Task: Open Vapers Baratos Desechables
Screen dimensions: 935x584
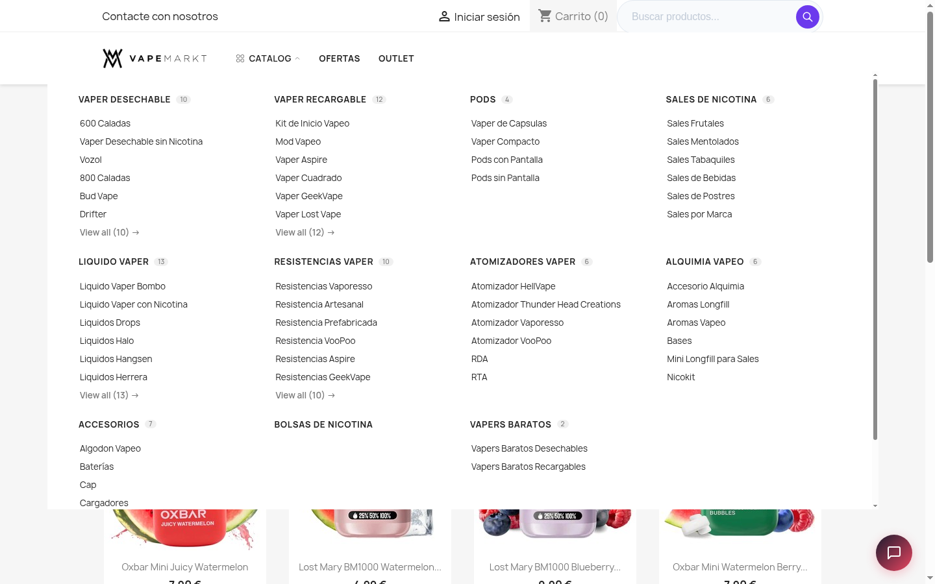Action: pyautogui.click(x=529, y=448)
